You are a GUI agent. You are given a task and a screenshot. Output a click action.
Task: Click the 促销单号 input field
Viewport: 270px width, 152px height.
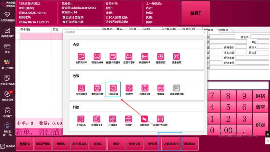point(252,62)
